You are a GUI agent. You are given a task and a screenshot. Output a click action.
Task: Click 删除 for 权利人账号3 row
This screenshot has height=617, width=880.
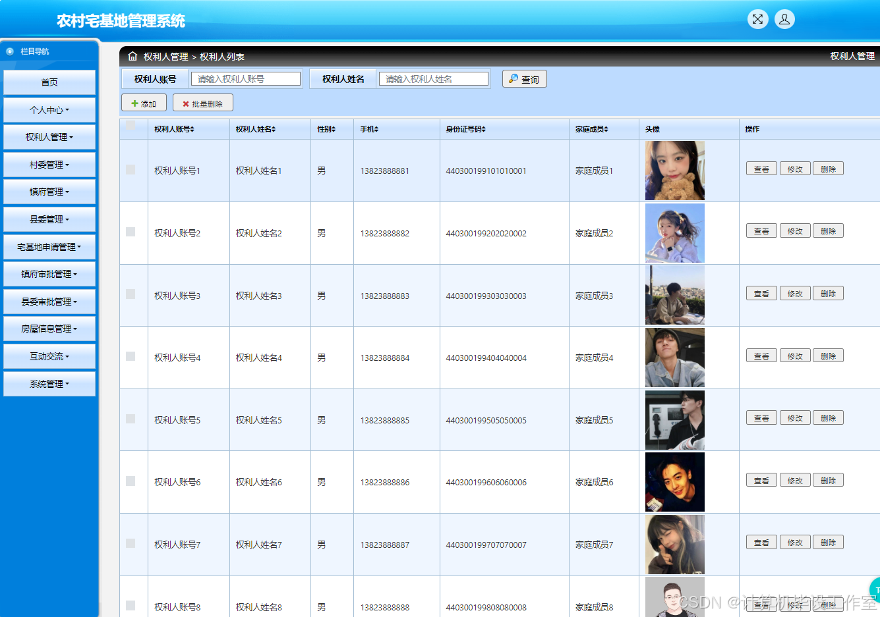pos(828,294)
